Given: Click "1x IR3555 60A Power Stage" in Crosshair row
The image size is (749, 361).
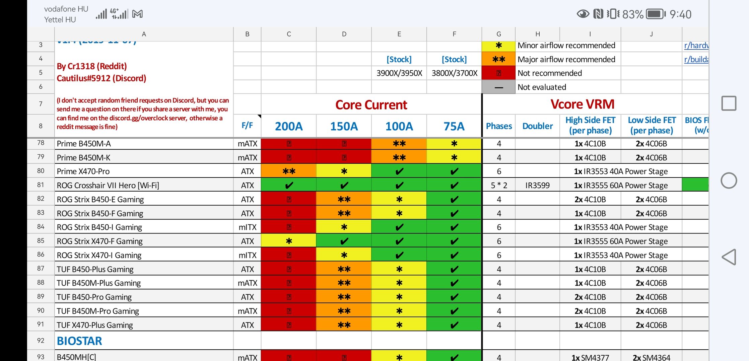Looking at the screenshot, I should 621,185.
